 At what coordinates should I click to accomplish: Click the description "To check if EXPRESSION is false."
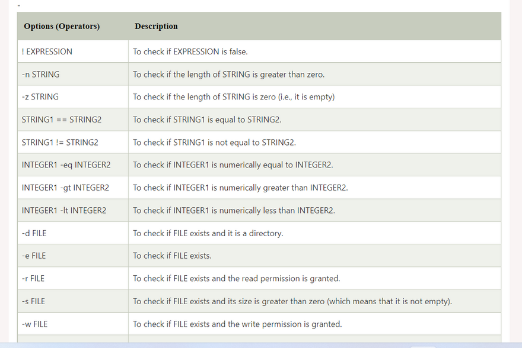click(190, 51)
